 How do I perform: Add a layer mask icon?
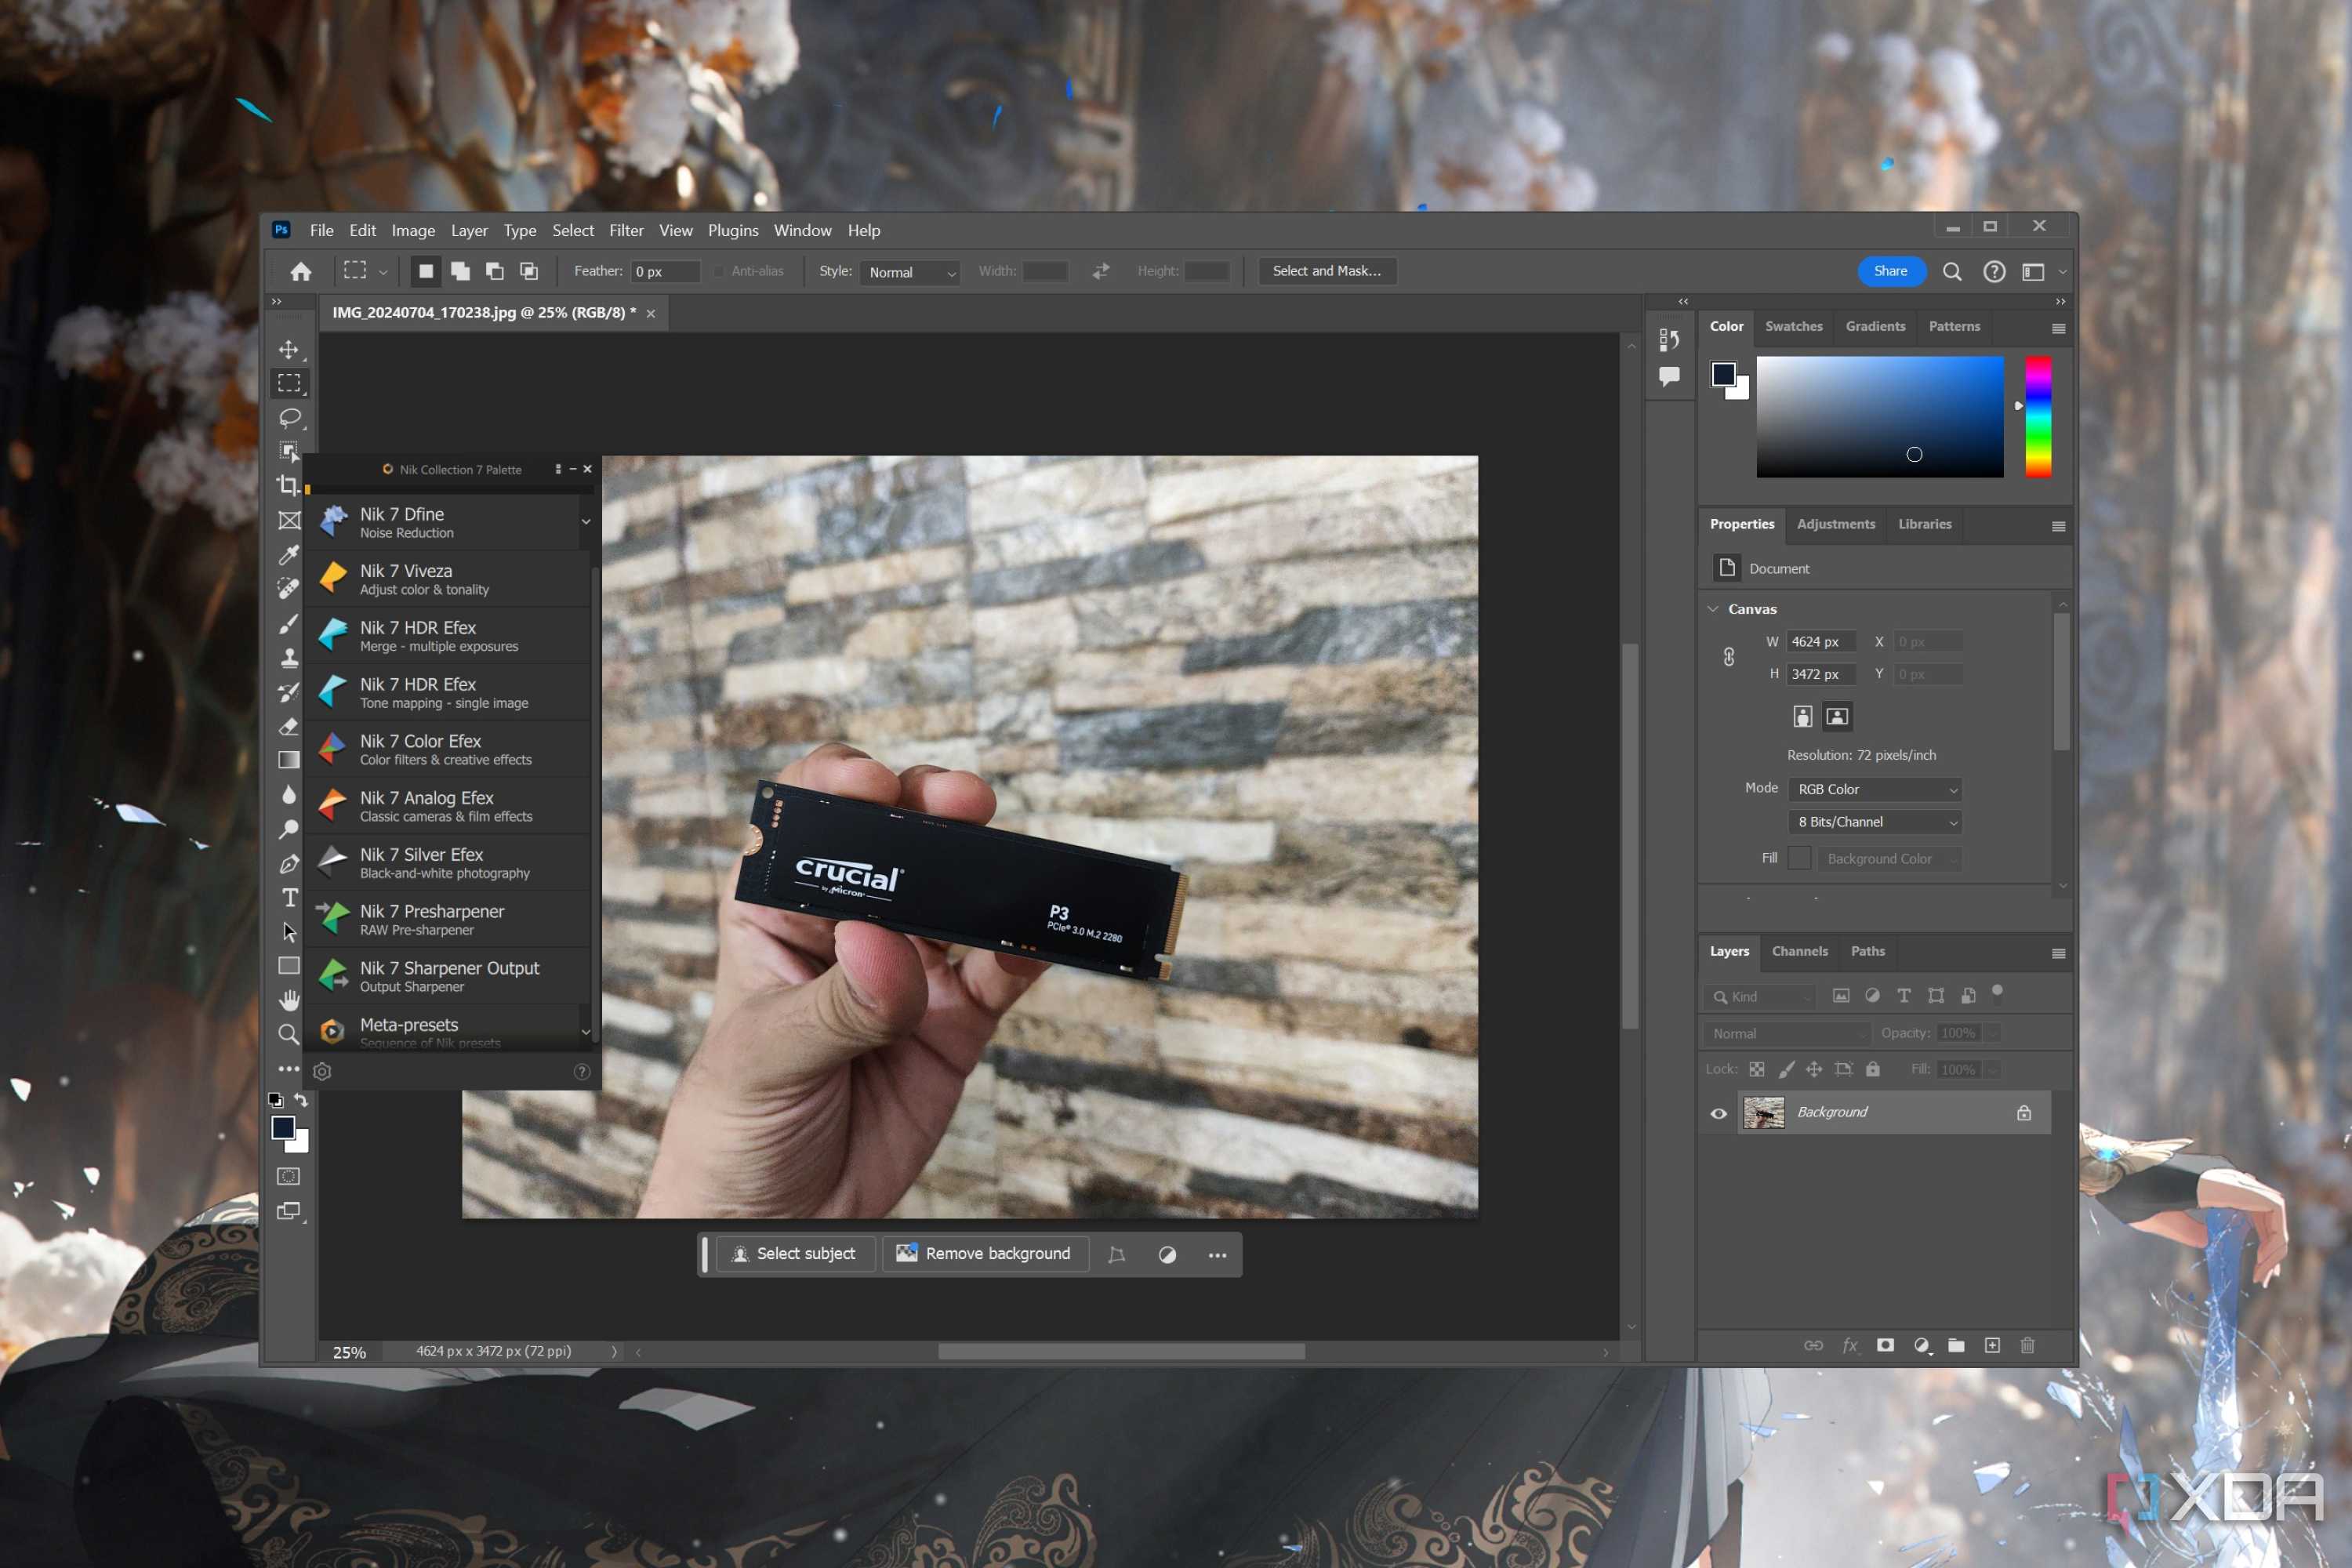[x=1885, y=1345]
